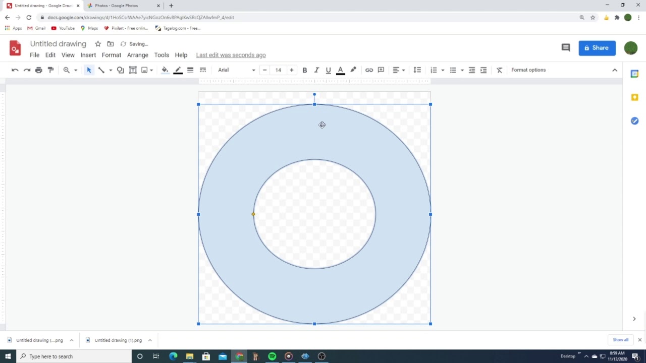Click the font size field
646x363 pixels.
(278, 70)
